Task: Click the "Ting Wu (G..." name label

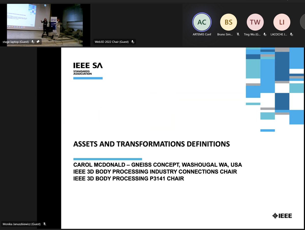Action: pyautogui.click(x=252, y=34)
